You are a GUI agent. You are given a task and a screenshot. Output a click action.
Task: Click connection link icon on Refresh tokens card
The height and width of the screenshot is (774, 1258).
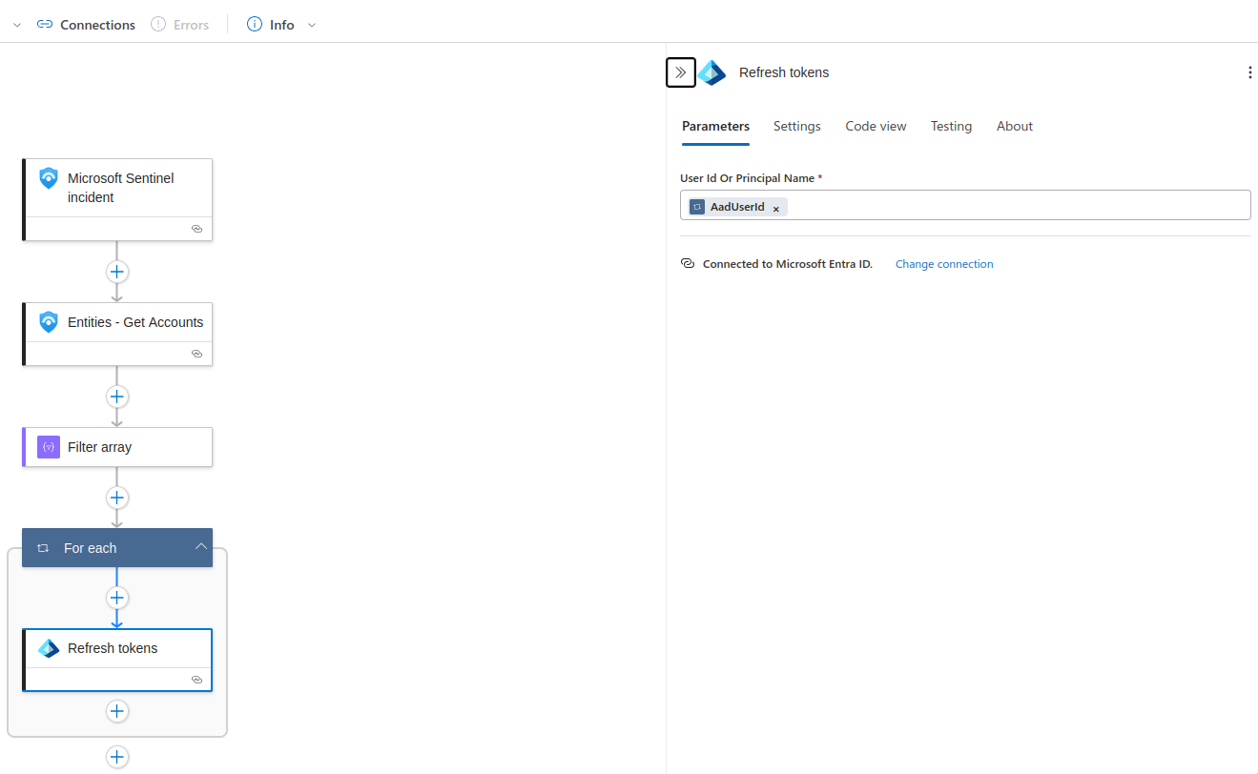tap(196, 680)
